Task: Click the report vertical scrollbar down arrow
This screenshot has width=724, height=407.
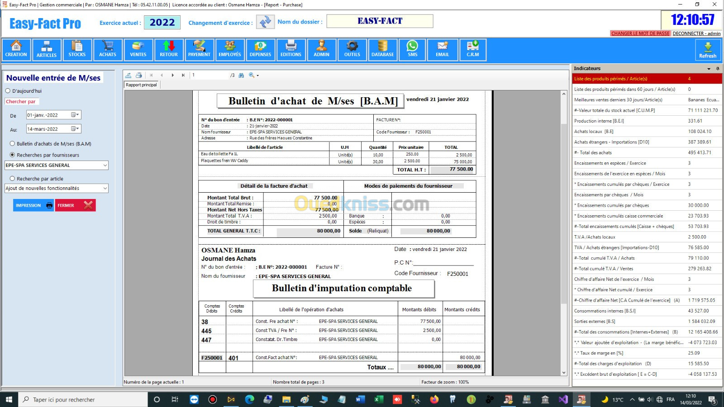Action: coord(564,373)
